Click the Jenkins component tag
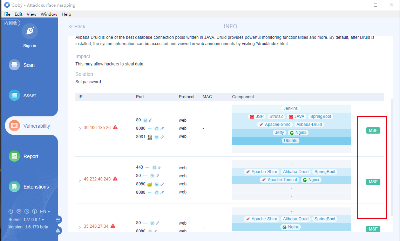Screen dimensions: 400x241 click(x=291, y=108)
